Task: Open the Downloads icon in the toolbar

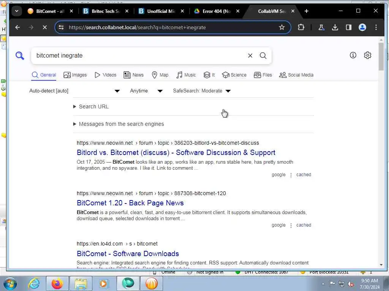Action: (335, 27)
